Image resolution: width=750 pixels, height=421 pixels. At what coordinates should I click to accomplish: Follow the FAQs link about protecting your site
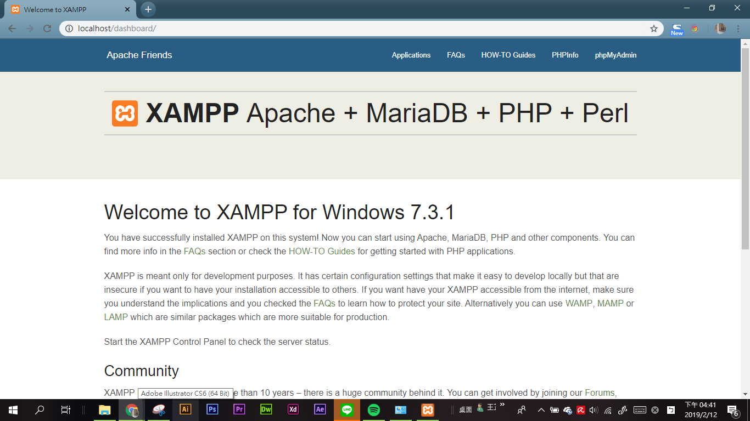[324, 303]
